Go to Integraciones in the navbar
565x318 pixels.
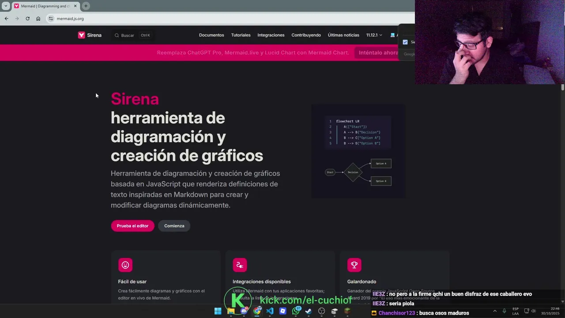coord(271,35)
